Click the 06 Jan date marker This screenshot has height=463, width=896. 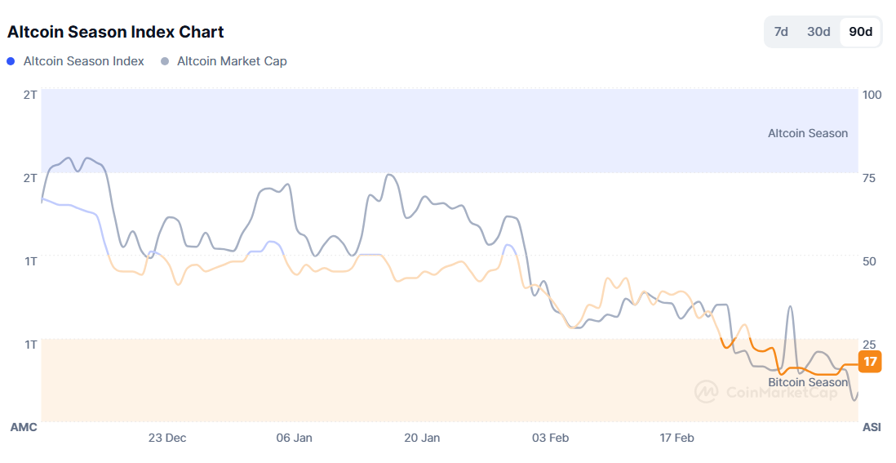click(294, 438)
